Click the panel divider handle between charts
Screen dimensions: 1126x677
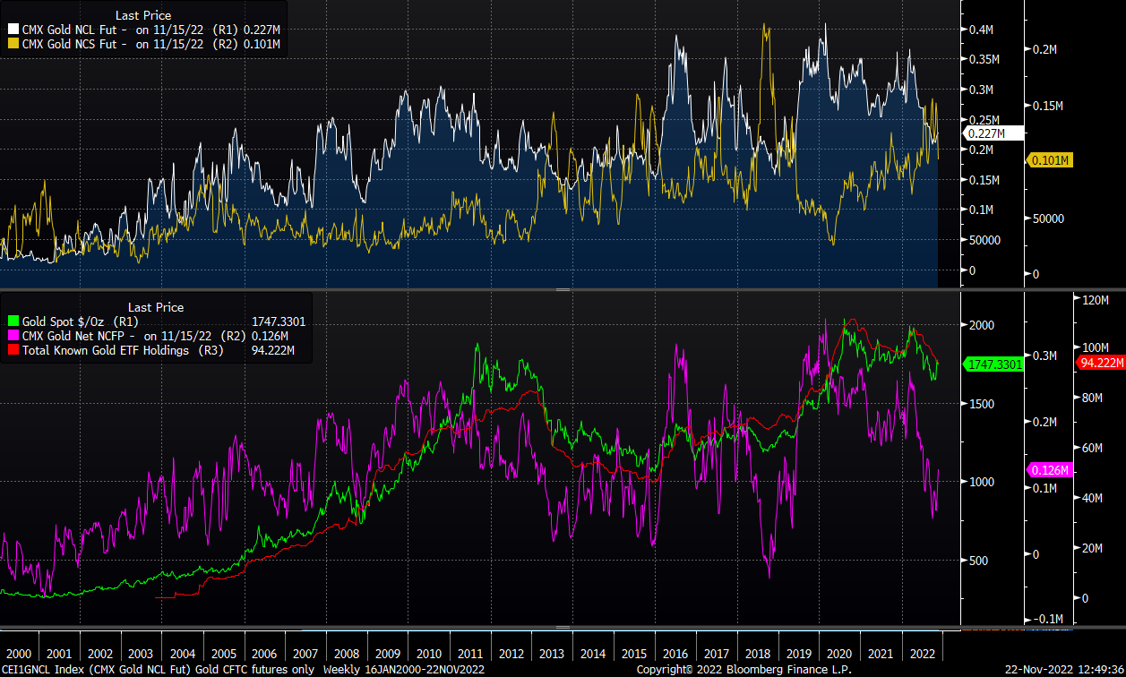pyautogui.click(x=563, y=290)
